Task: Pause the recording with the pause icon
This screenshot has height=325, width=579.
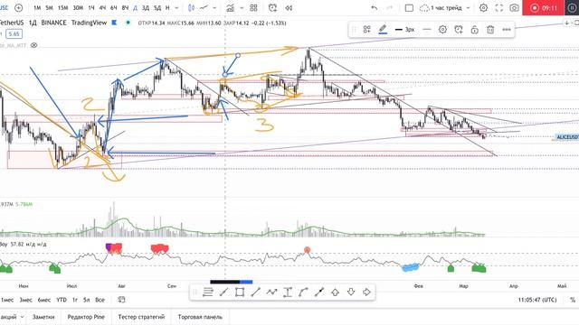Action: pyautogui.click(x=572, y=8)
